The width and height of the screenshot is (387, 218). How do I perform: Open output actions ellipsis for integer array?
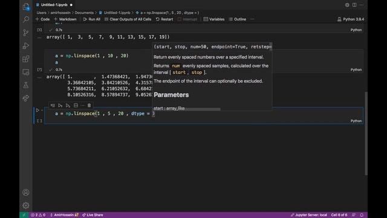click(x=39, y=38)
